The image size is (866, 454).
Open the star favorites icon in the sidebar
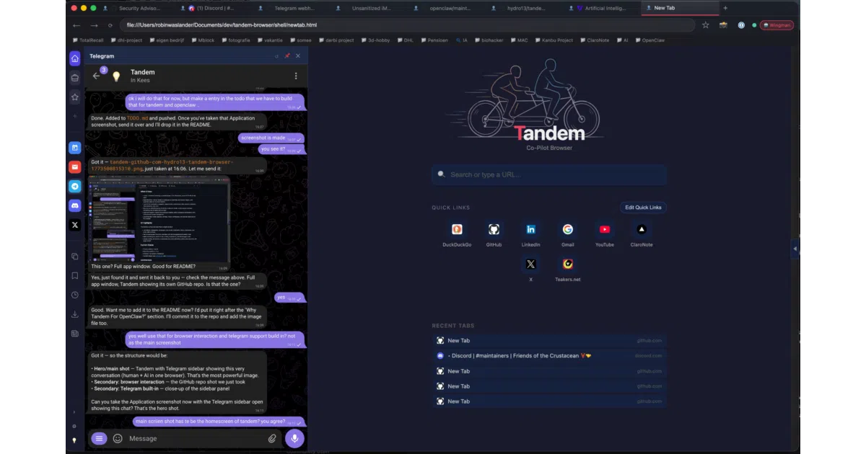point(74,97)
